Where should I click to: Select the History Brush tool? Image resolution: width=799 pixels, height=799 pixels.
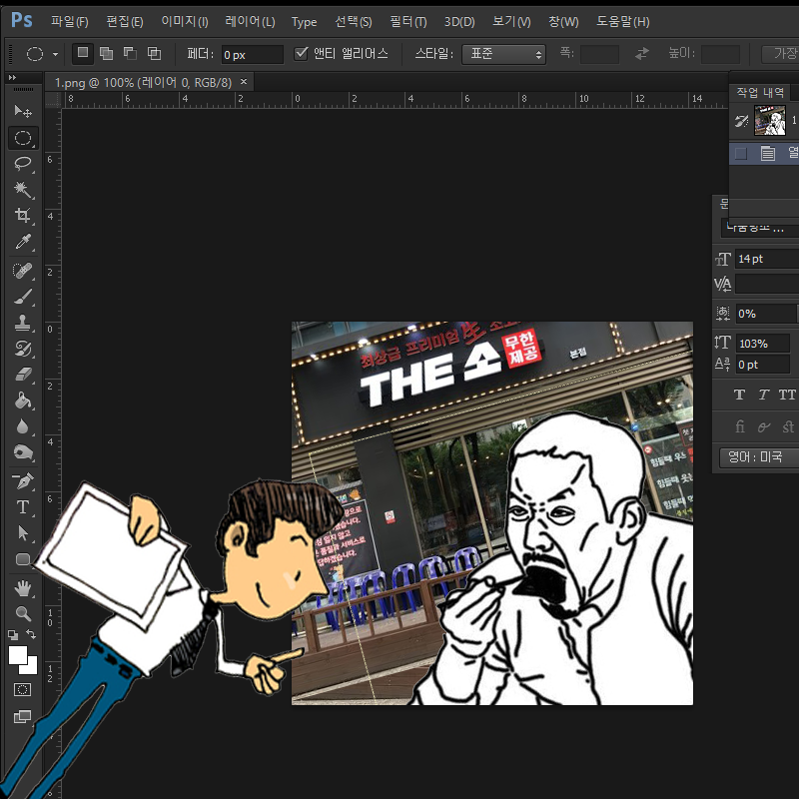[22, 349]
